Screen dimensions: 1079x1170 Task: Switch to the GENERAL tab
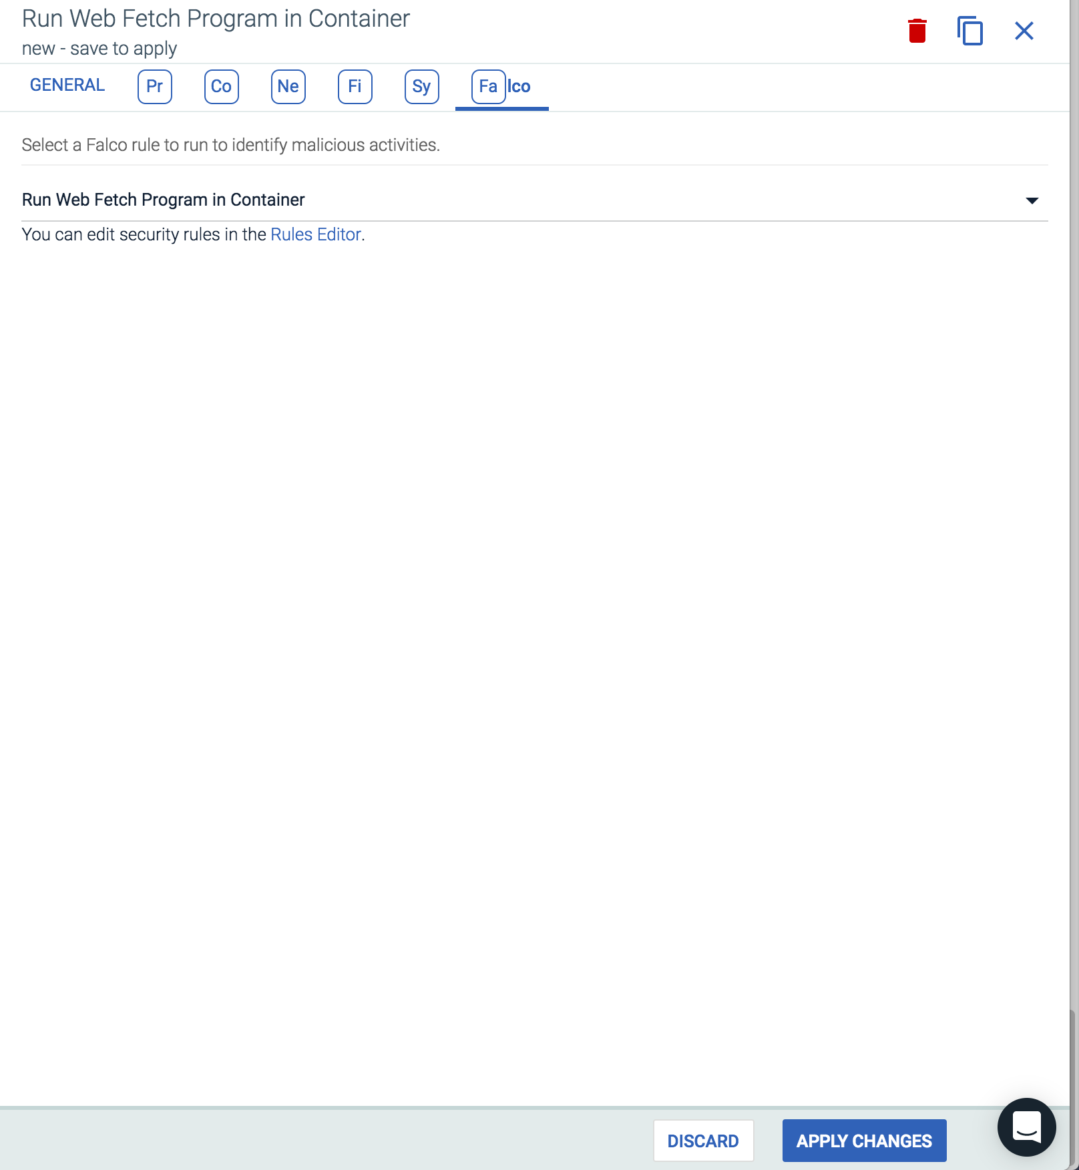pyautogui.click(x=67, y=85)
